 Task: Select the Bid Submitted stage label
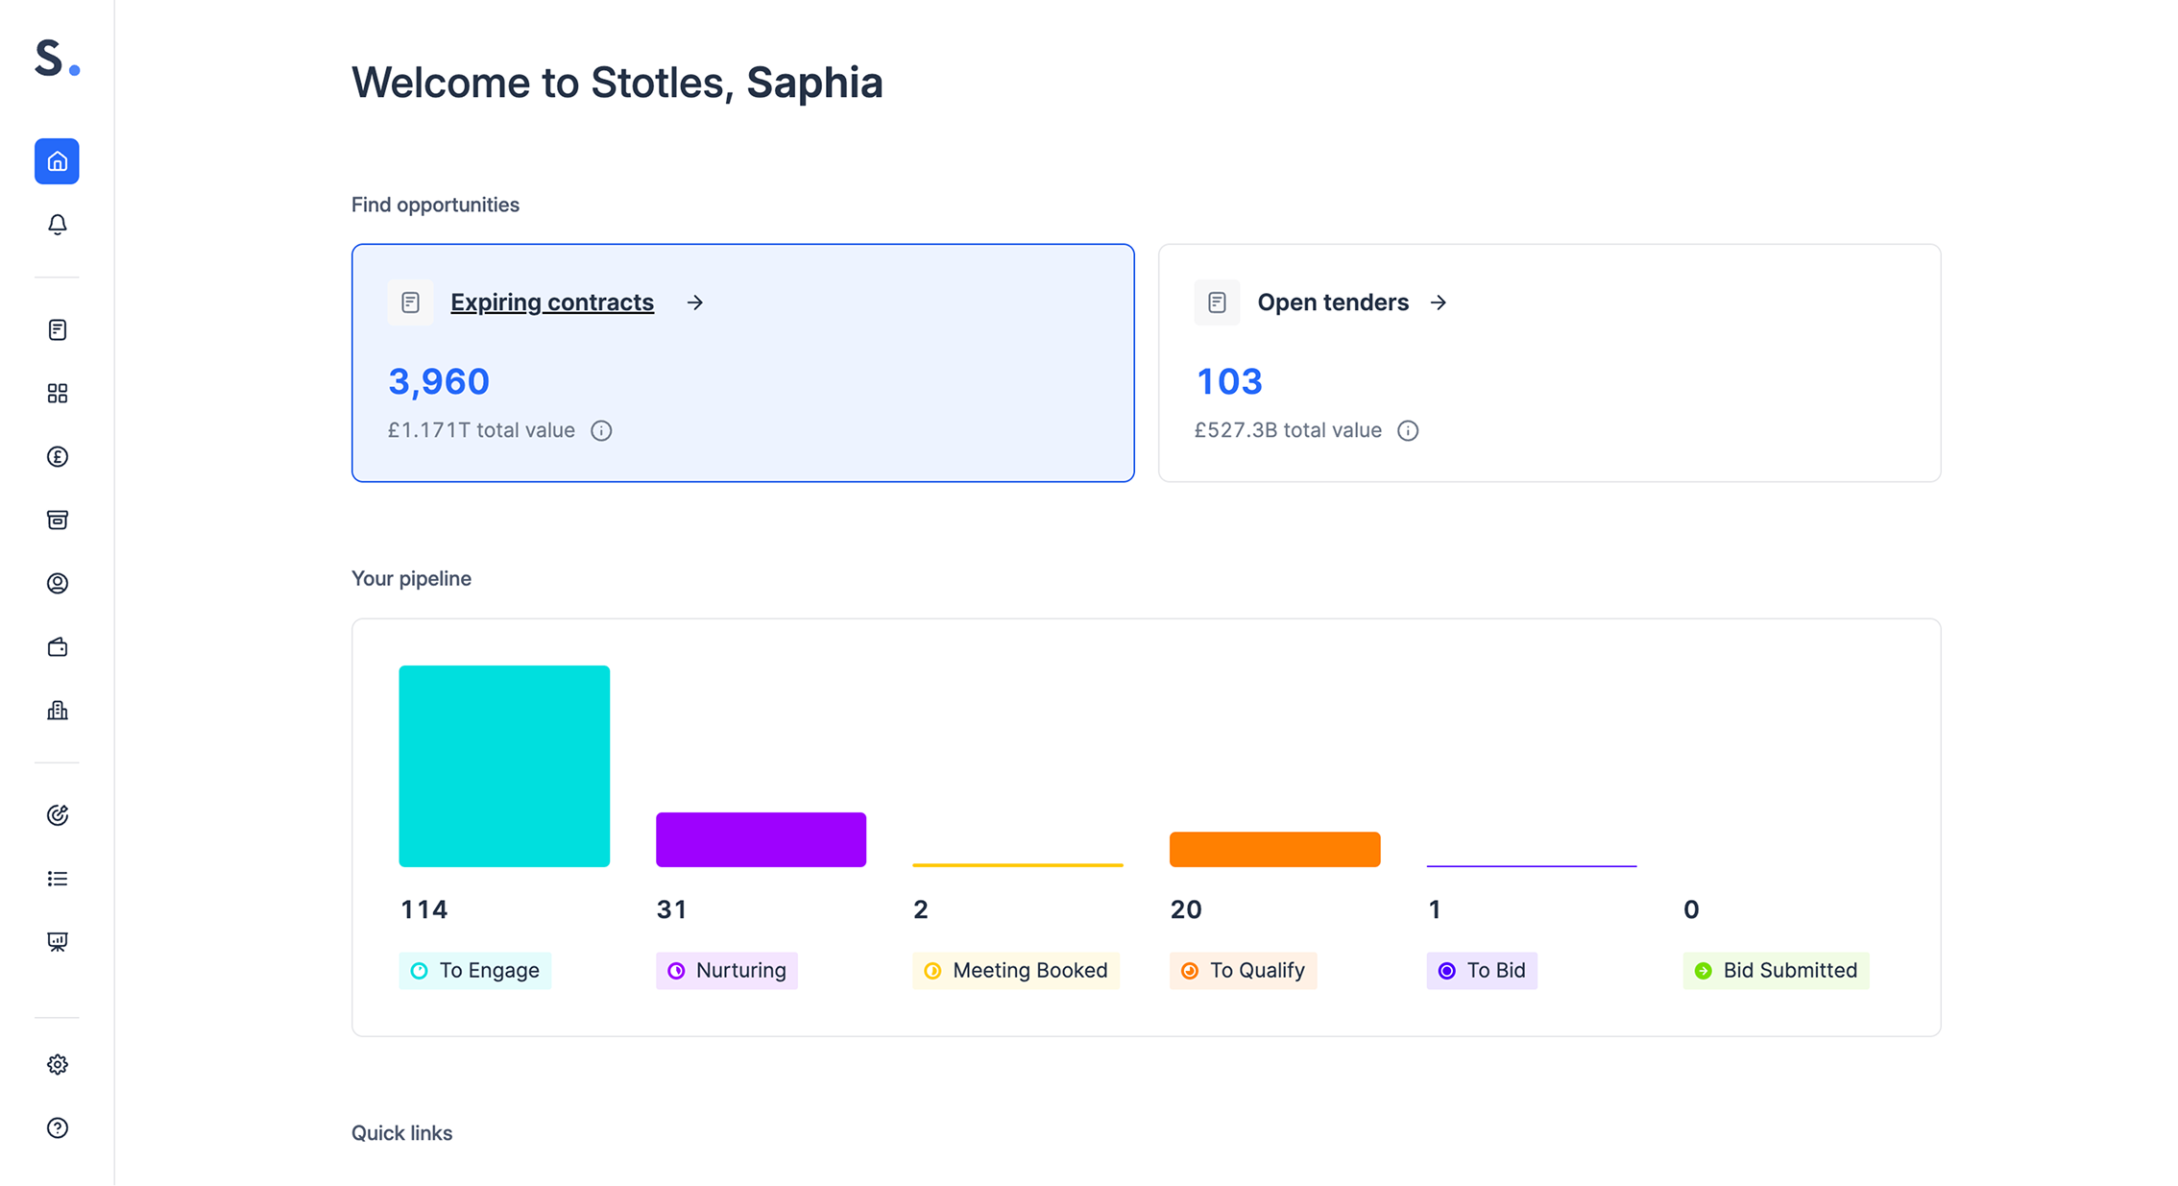coord(1776,971)
